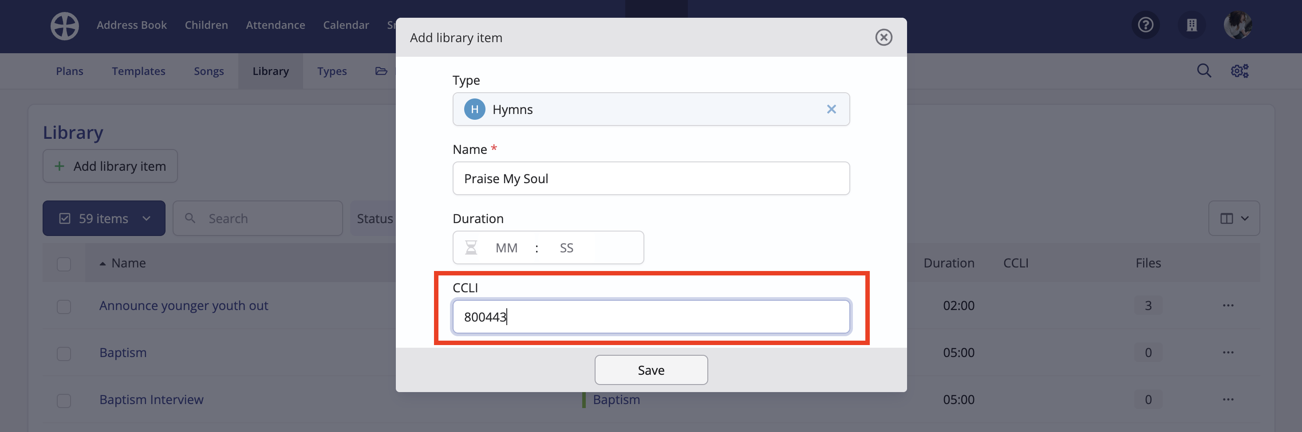This screenshot has width=1302, height=432.
Task: Check the Announce younger youth out row
Action: point(64,306)
